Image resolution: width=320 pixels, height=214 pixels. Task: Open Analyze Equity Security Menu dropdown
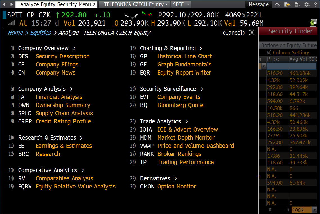[x=56, y=4]
